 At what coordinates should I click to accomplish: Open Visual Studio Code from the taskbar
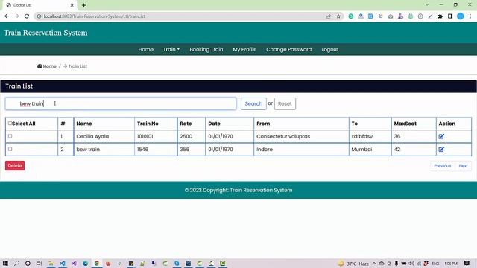pos(63,263)
